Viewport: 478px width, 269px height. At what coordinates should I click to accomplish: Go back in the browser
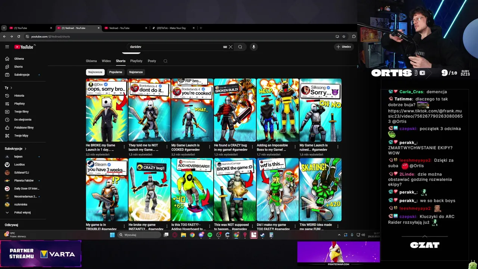pos(4,37)
